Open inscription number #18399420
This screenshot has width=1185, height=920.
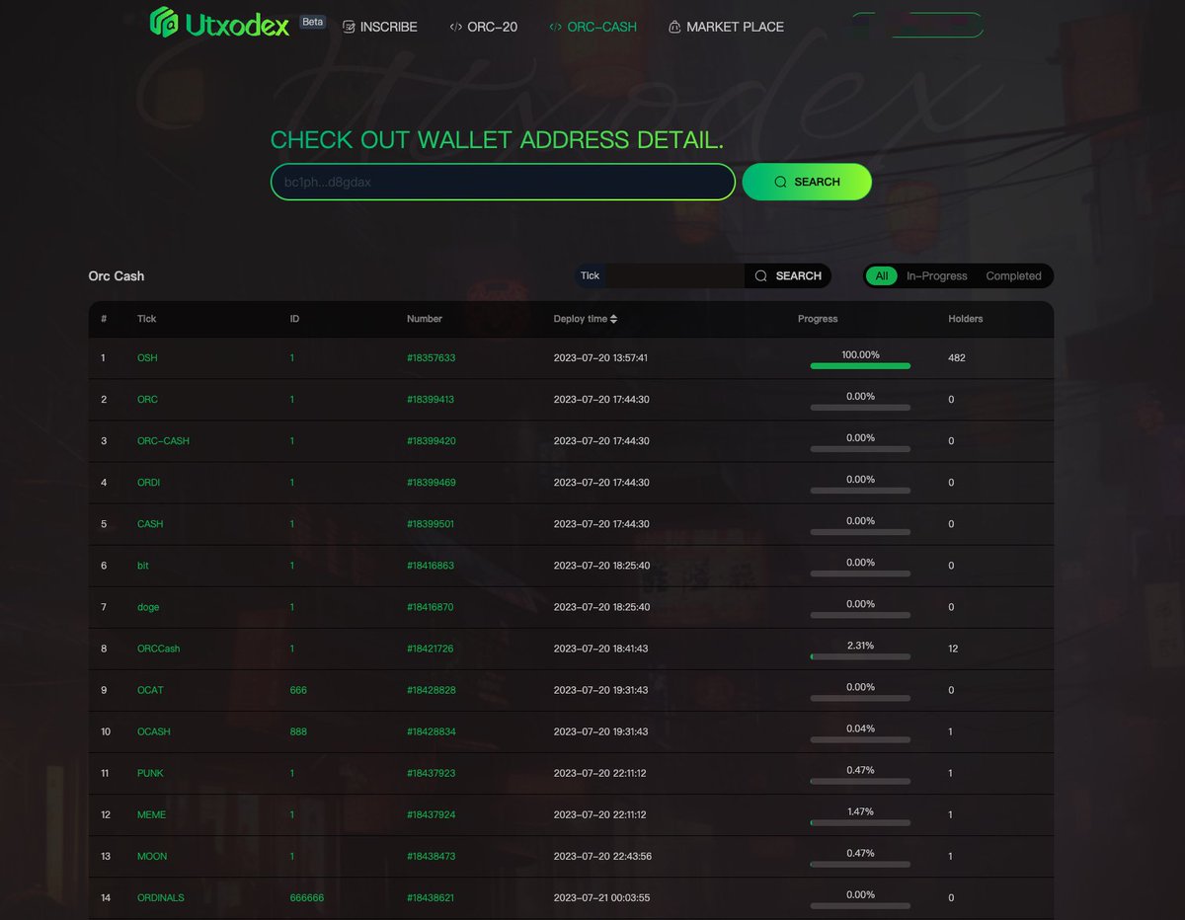click(432, 441)
